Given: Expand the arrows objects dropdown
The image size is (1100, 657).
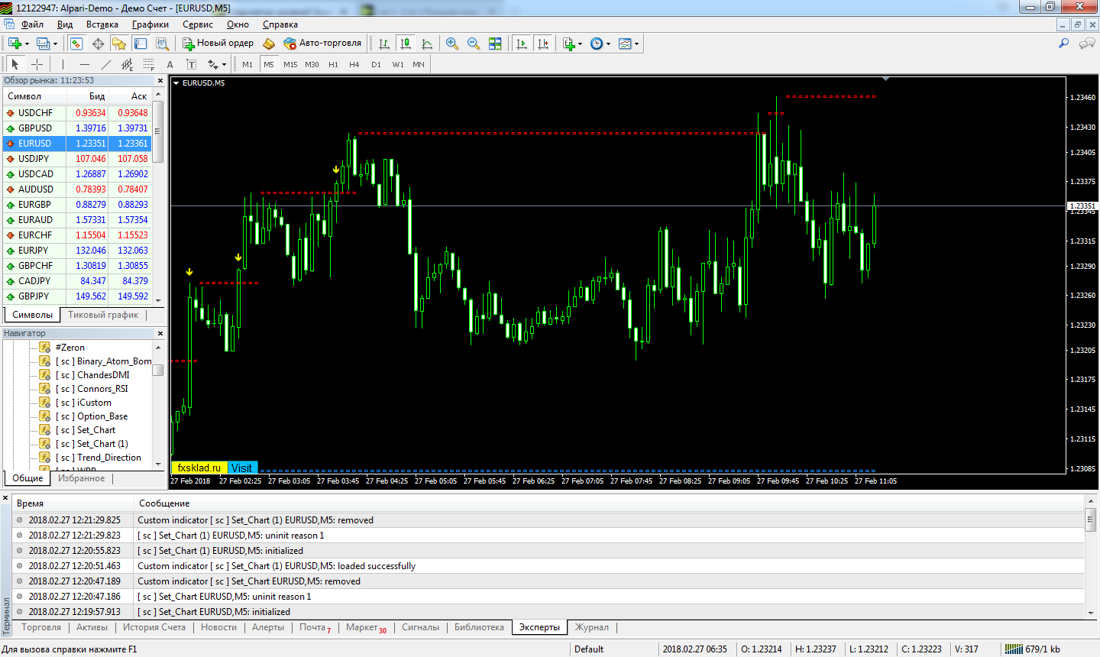Looking at the screenshot, I should [223, 65].
